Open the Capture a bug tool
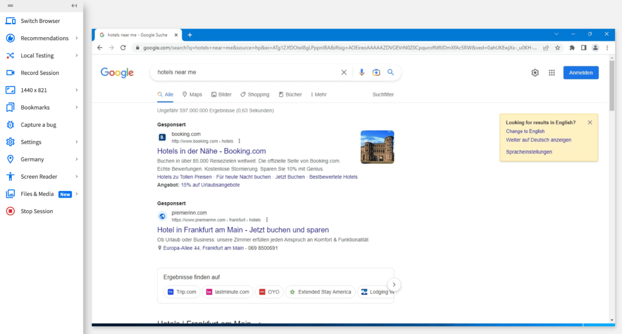Screen dimensions: 622x334 tap(36, 125)
